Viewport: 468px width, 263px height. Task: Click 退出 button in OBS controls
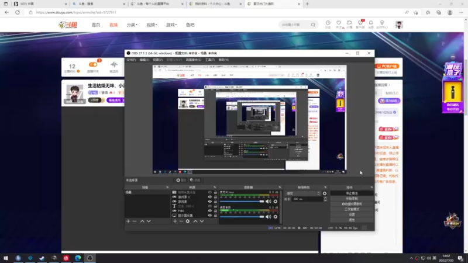(352, 220)
